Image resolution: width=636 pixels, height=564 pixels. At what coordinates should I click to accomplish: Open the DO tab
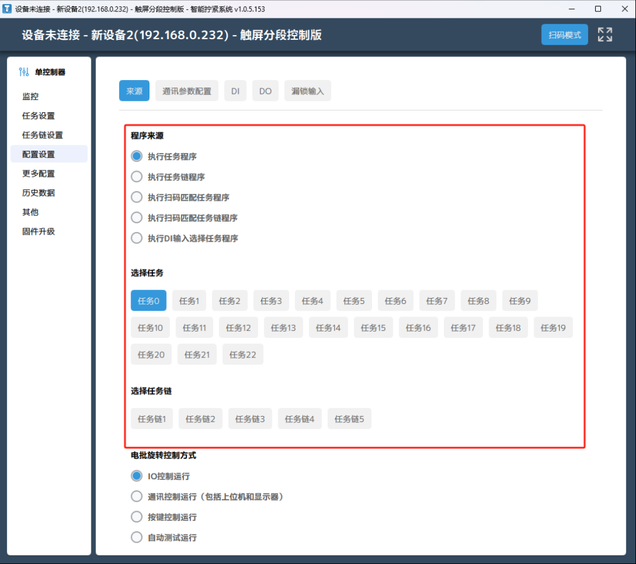pos(265,91)
